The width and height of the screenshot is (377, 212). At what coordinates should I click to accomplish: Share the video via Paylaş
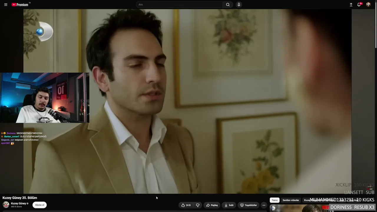[x=212, y=205]
